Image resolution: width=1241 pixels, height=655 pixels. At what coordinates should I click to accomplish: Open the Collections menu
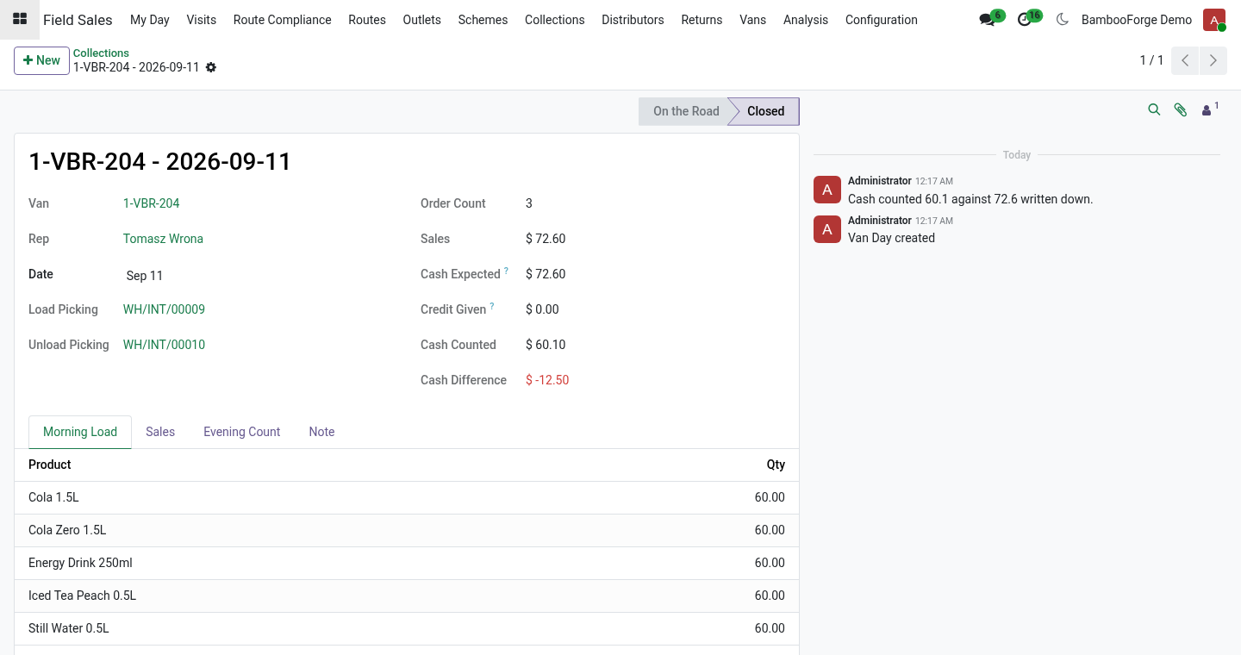(x=555, y=20)
